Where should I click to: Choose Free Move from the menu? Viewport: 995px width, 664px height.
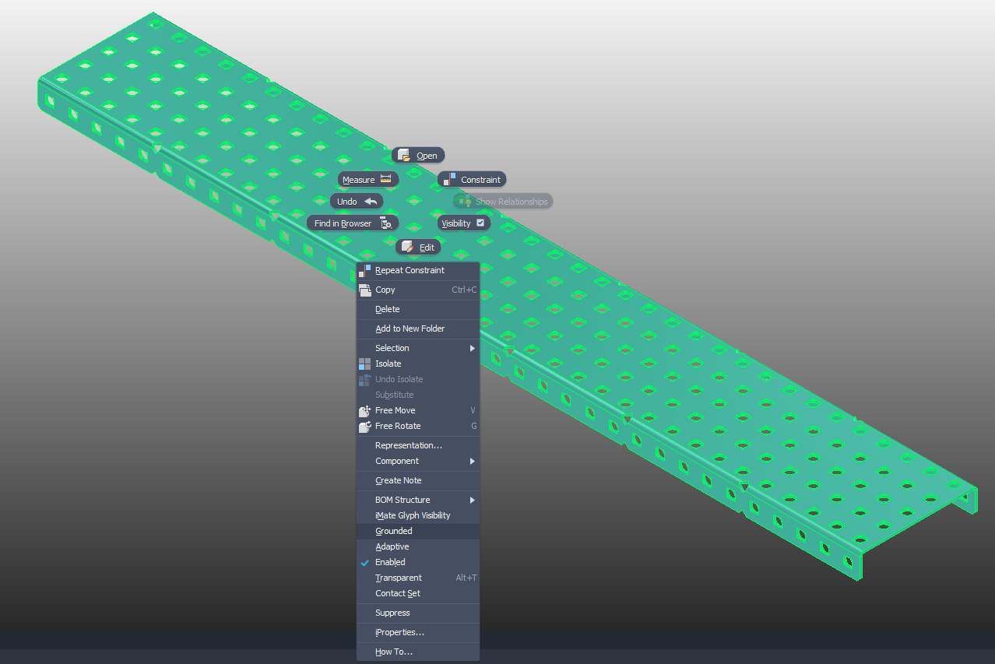click(x=418, y=410)
